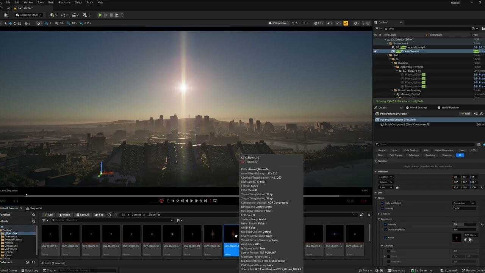Toggle the scale lock icon in Transform
This screenshot has height=273, width=485.
pos(397,187)
